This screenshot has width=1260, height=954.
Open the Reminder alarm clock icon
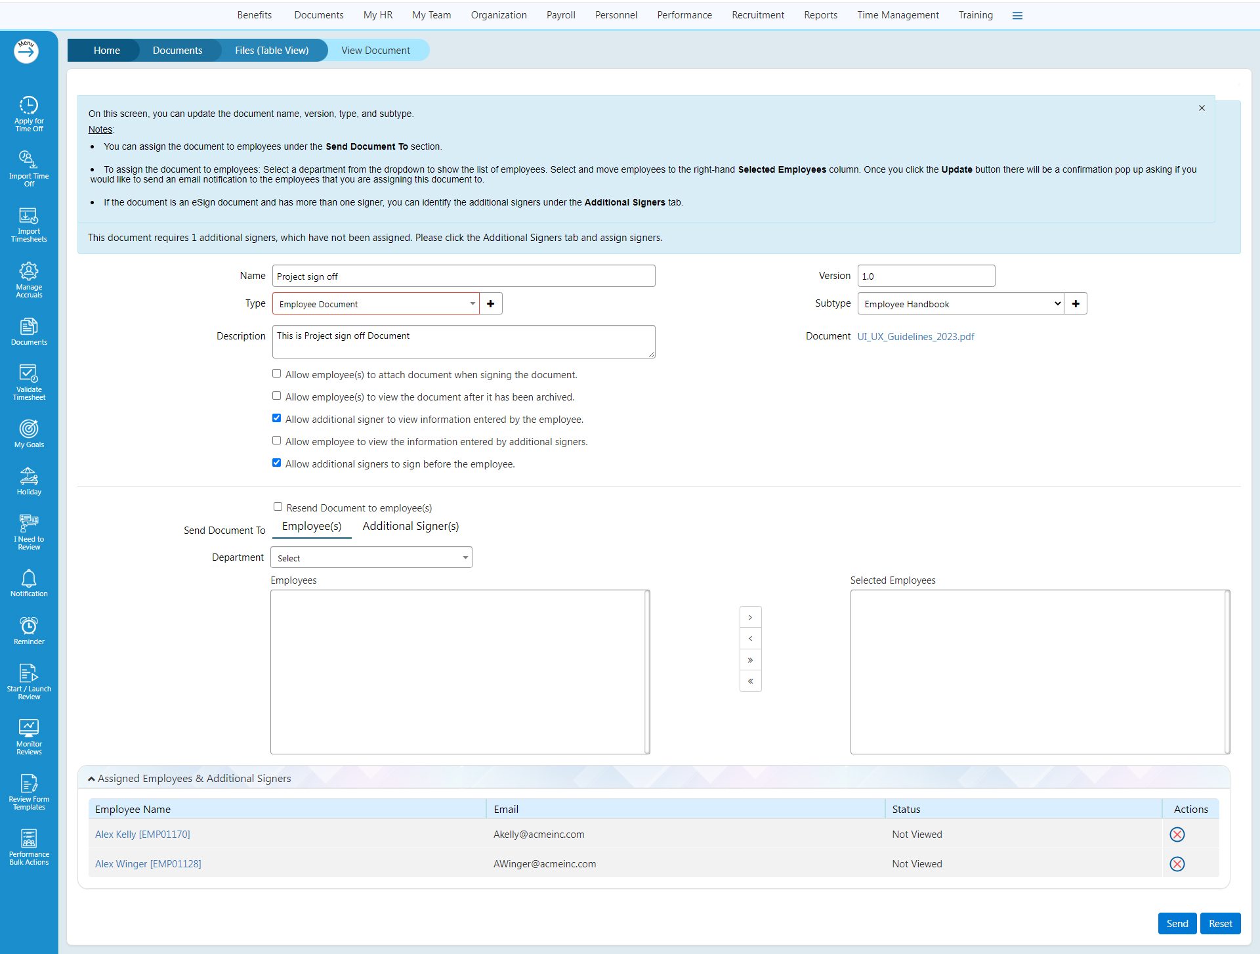click(x=29, y=626)
